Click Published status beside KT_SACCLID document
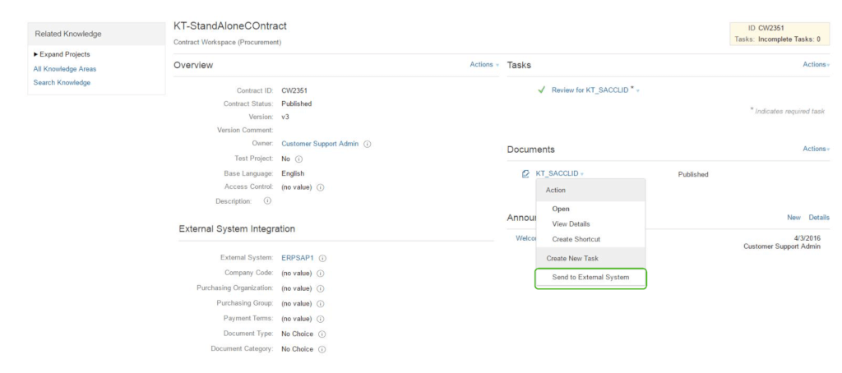 [693, 174]
